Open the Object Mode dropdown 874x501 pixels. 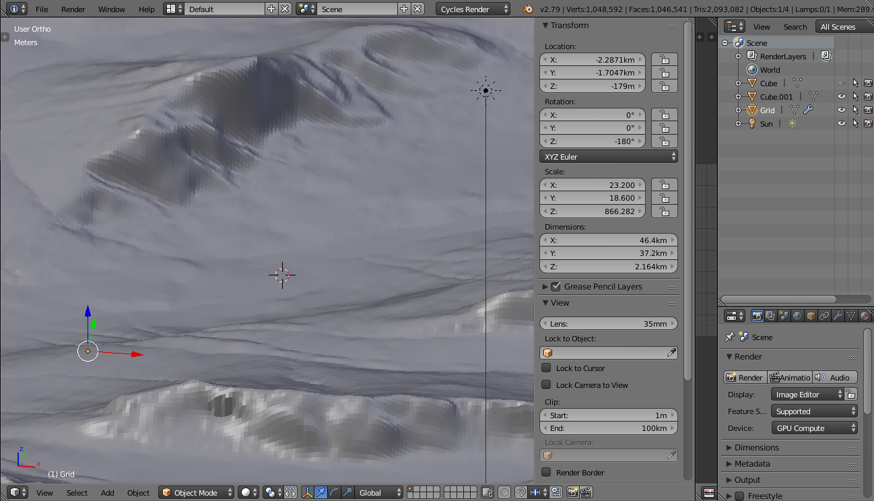[197, 492]
